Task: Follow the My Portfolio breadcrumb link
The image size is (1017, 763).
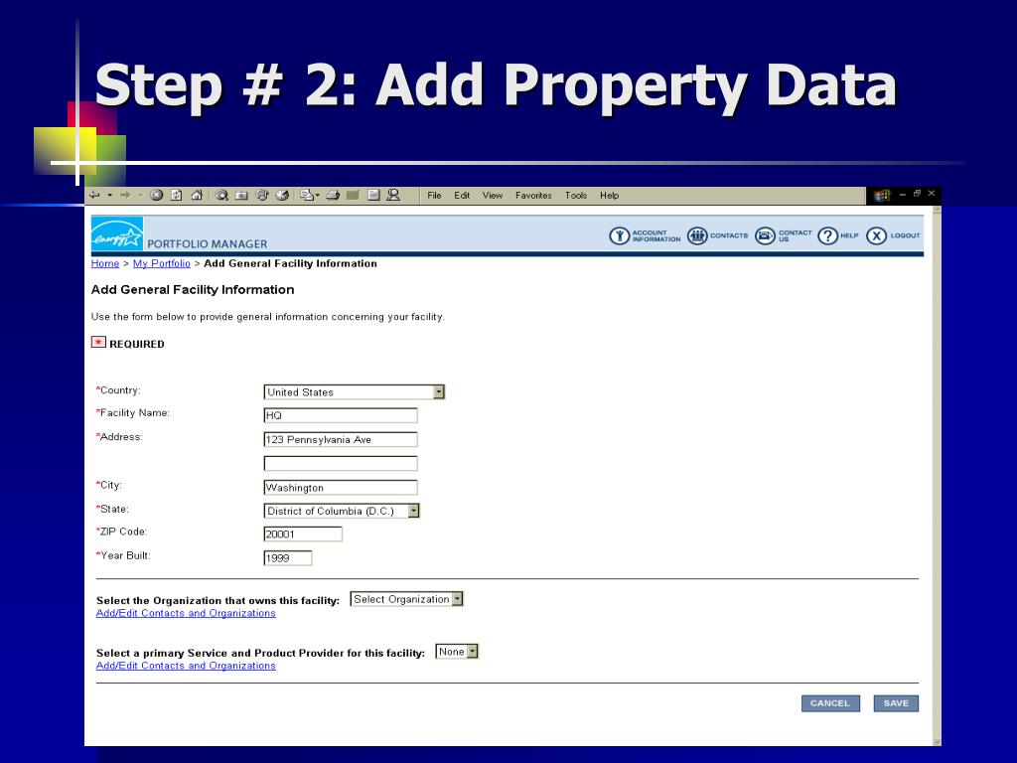Action: [x=162, y=263]
